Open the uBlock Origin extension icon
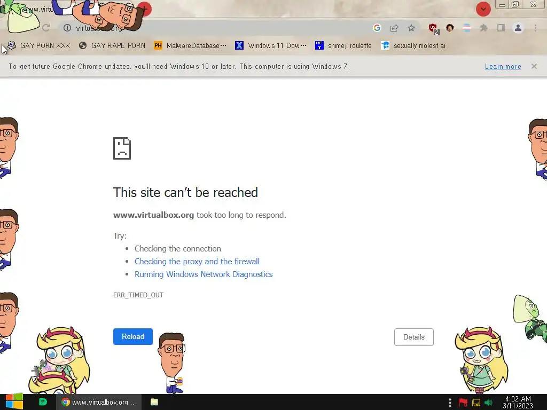547x410 pixels. (x=433, y=28)
